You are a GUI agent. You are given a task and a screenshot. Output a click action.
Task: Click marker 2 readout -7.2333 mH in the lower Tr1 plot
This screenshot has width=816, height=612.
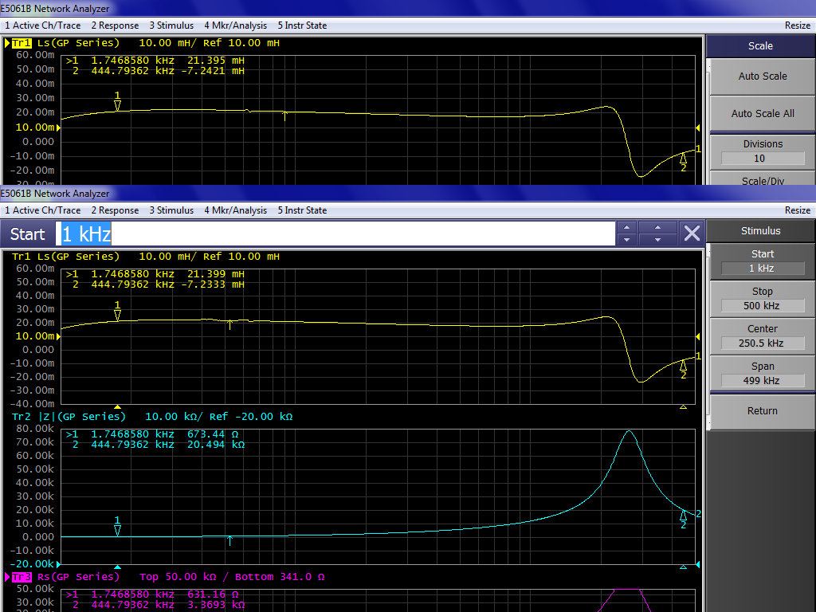212,284
